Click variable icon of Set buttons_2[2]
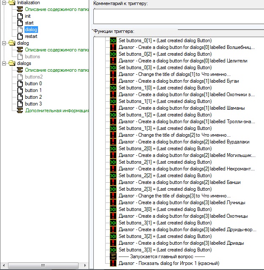The height and width of the screenshot is (270, 264). [113, 175]
